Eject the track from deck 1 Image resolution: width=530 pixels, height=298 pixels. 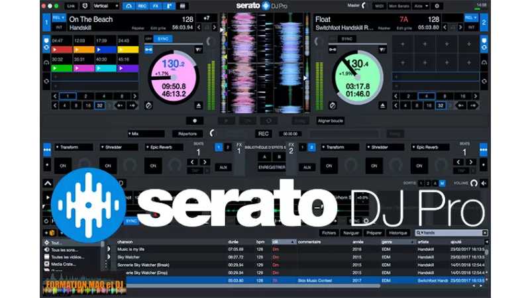199,106
